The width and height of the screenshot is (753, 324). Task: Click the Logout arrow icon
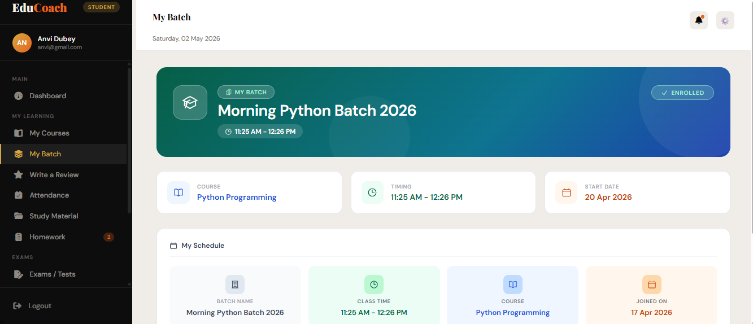click(x=18, y=306)
